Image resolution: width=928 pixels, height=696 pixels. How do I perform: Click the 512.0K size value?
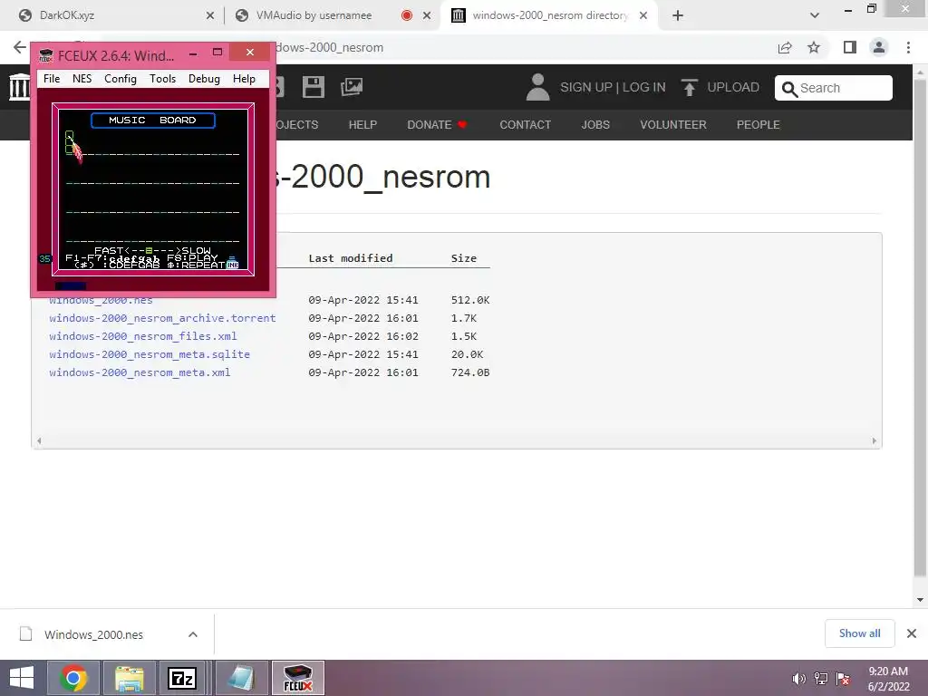point(470,300)
